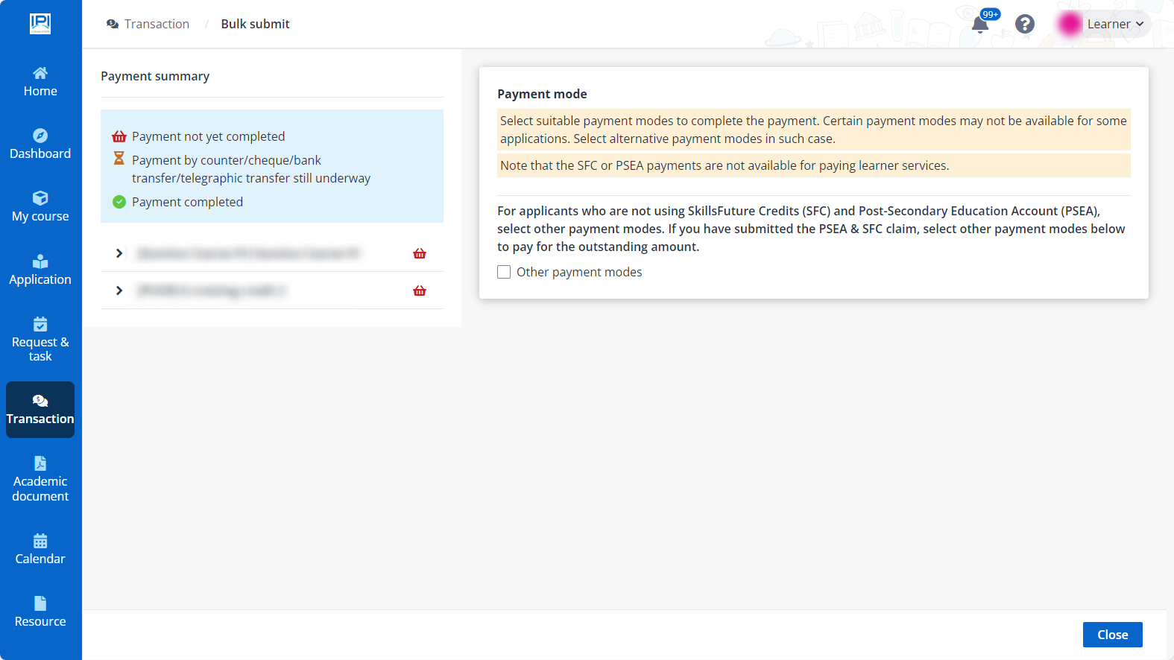
Task: Click the second blurred payment item title
Action: point(212,291)
